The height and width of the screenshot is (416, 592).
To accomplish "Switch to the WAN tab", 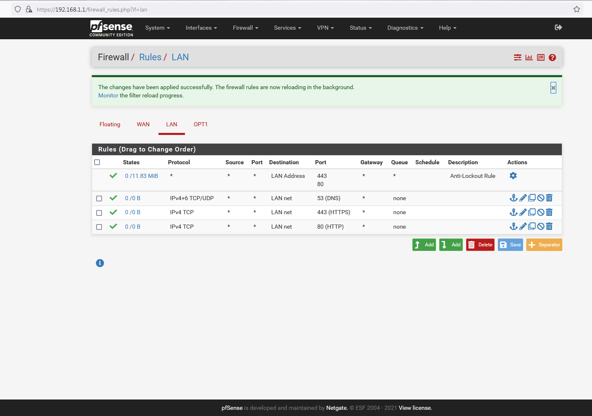I will pos(143,124).
